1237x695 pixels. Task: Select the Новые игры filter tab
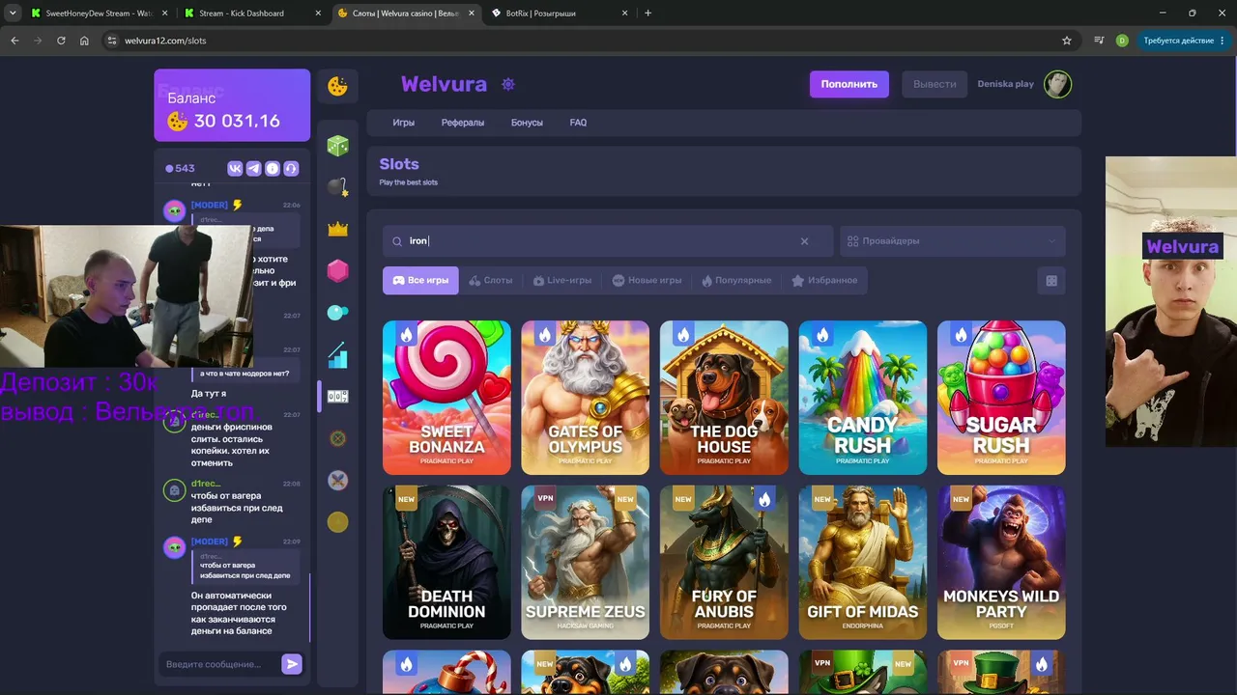coord(647,281)
